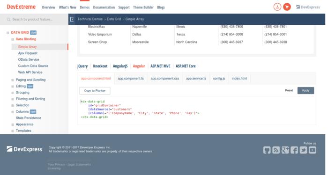Open Documentation menu item
This screenshot has width=328, height=175.
pyautogui.click(x=104, y=7)
